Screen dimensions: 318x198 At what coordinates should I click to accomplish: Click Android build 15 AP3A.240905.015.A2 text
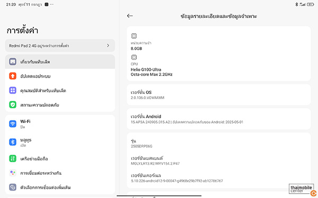coord(150,122)
